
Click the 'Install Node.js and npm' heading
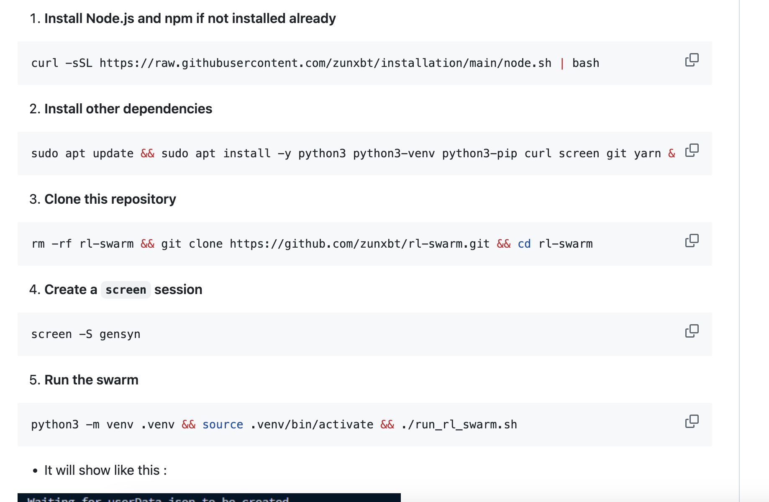tap(190, 18)
